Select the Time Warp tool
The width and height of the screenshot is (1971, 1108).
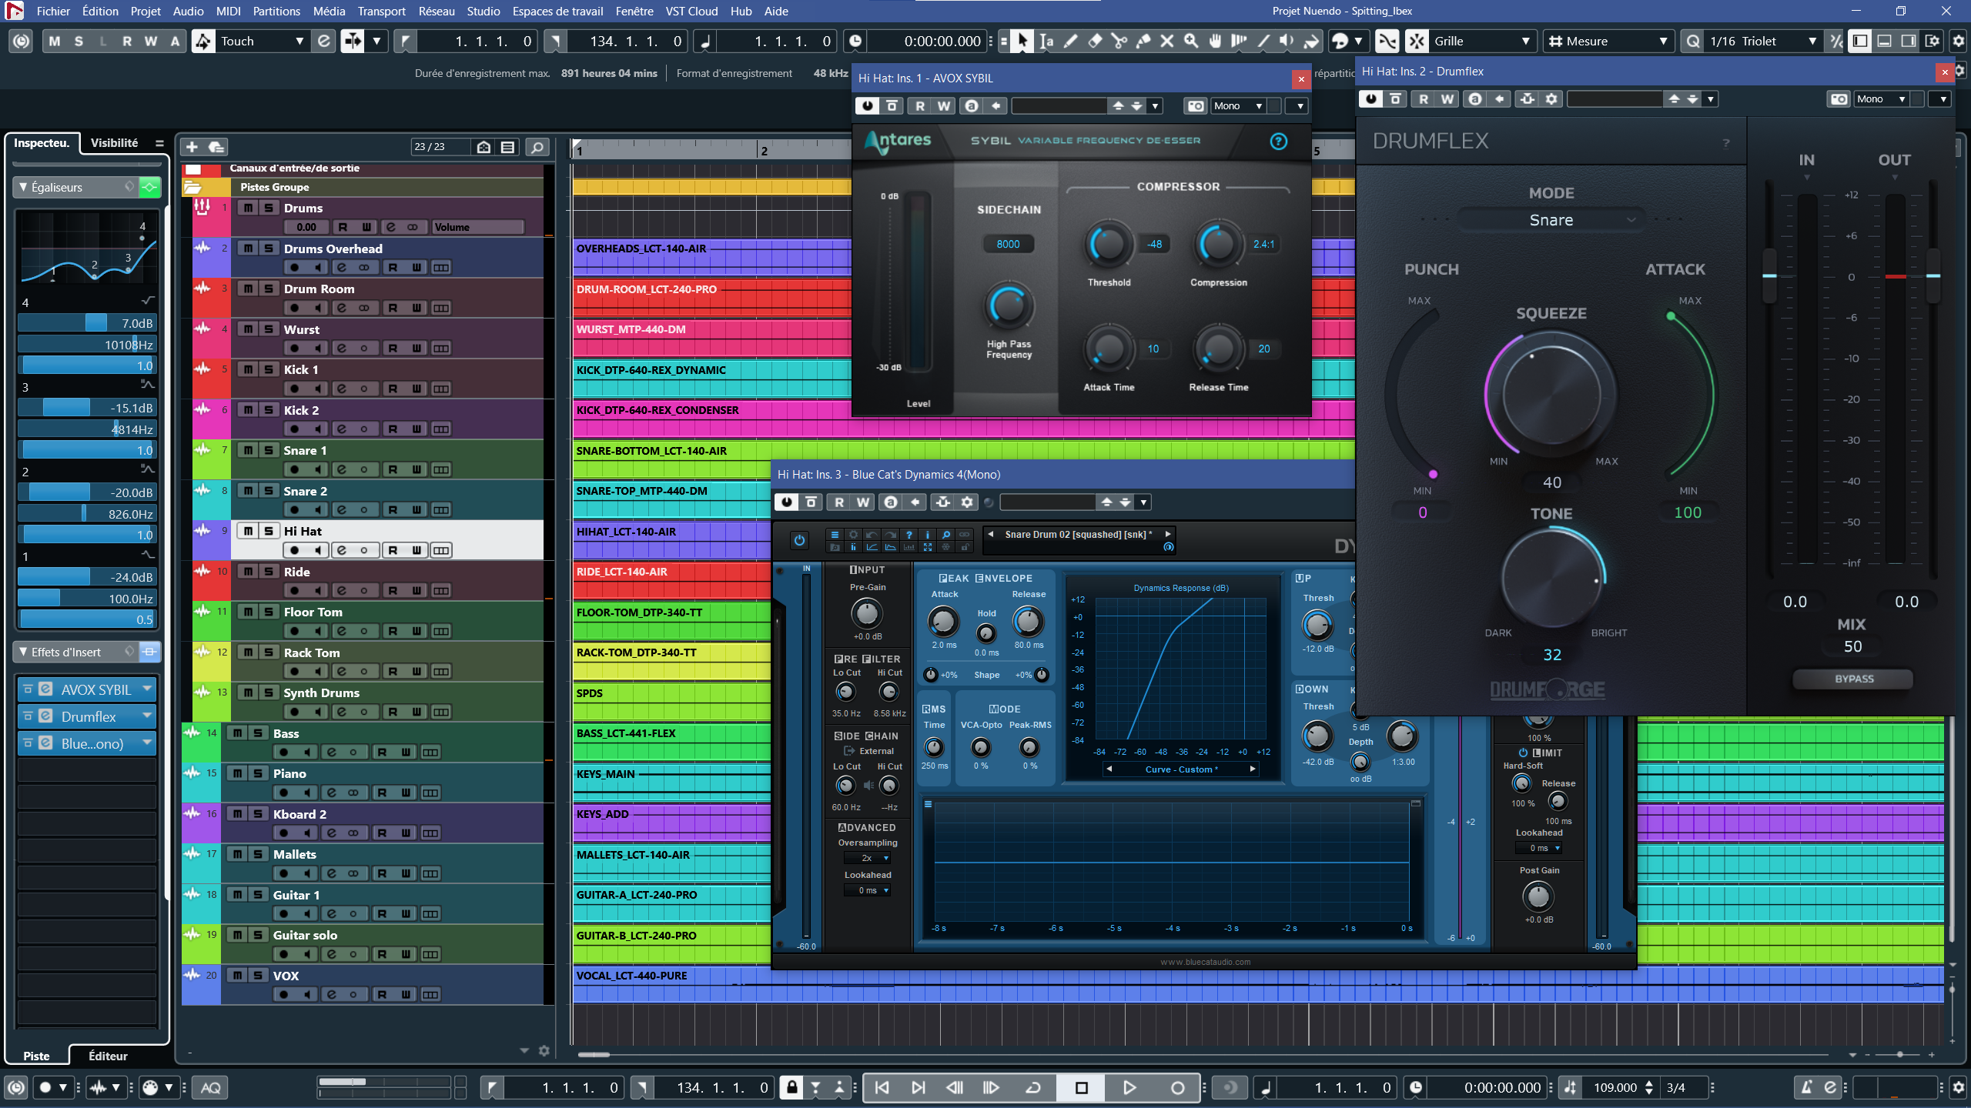(1239, 42)
